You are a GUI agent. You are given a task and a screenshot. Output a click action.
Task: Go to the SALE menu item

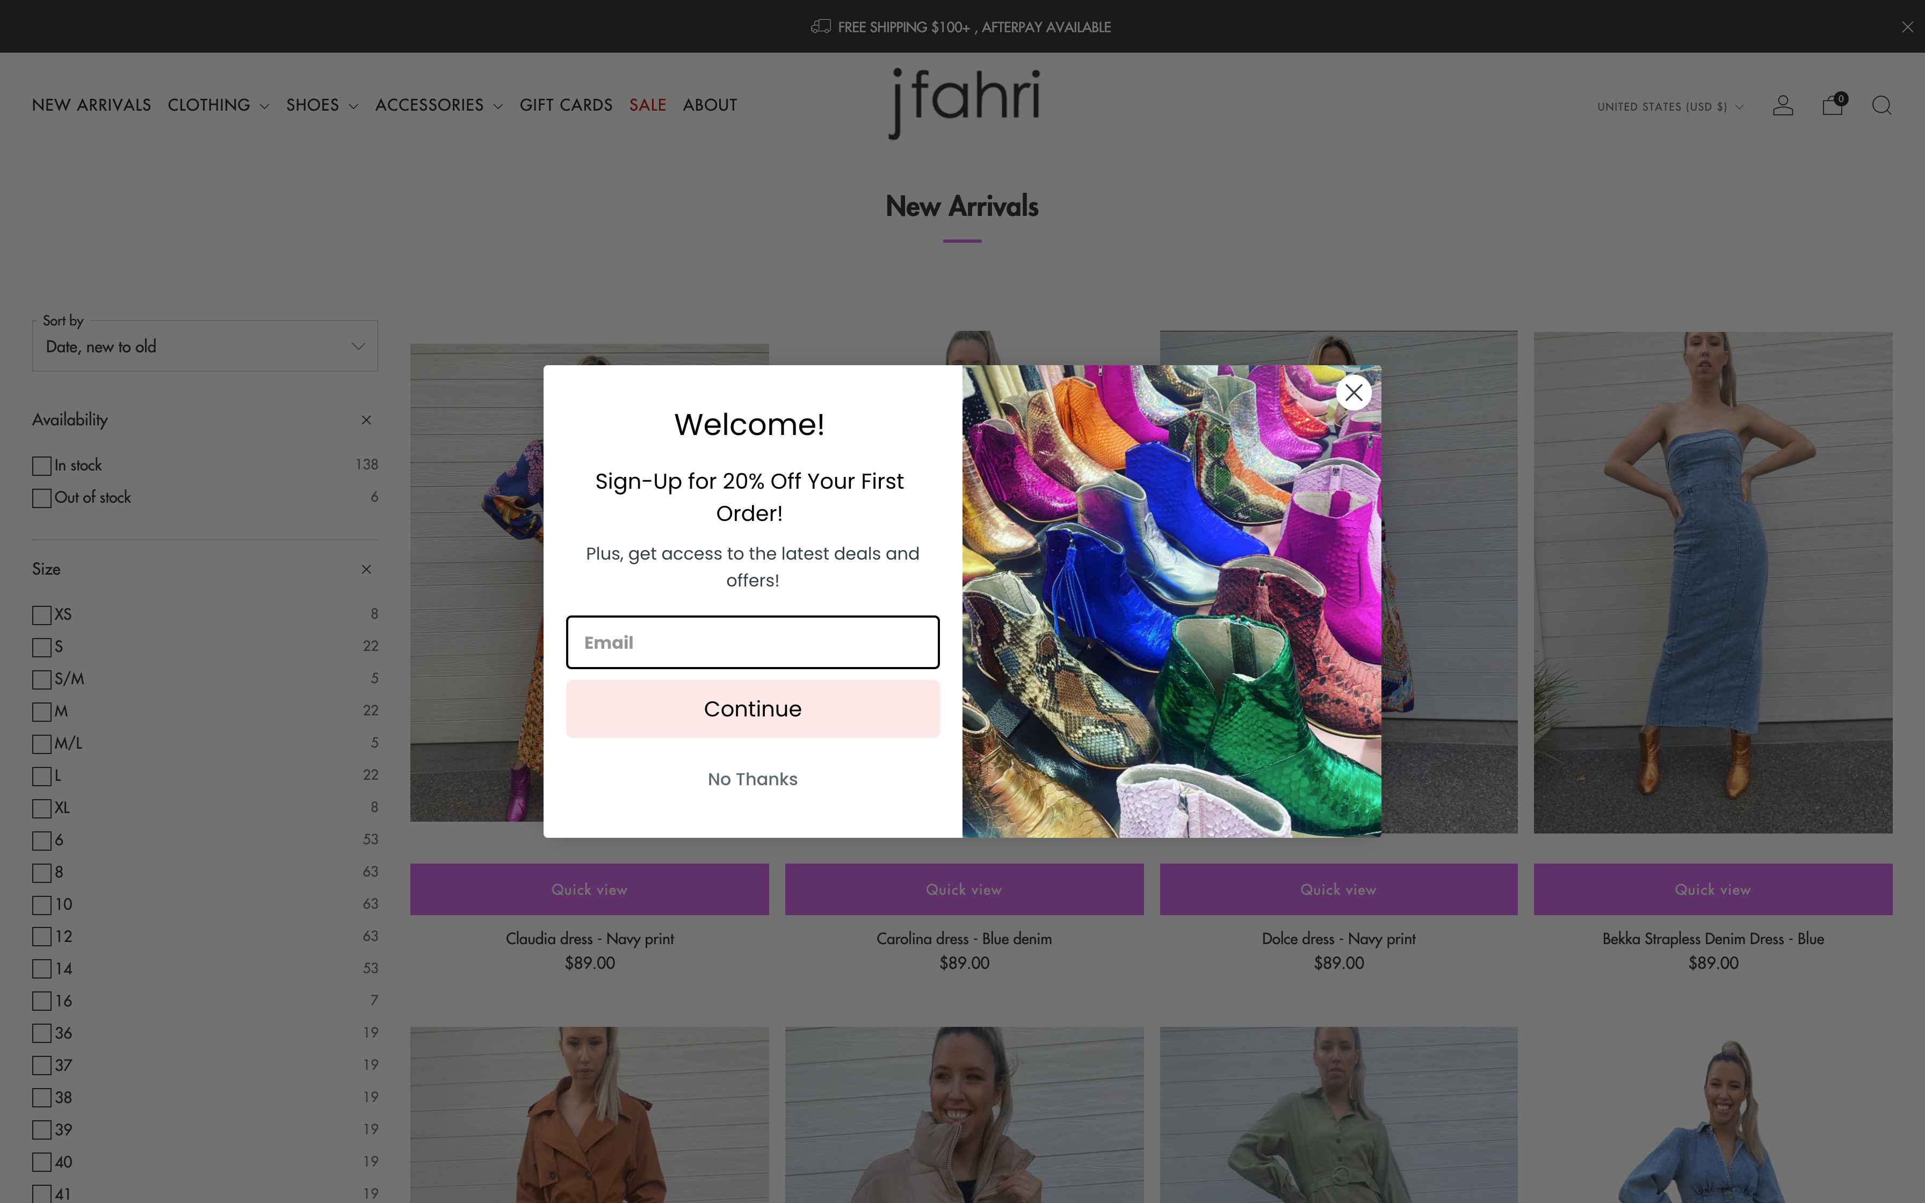pyautogui.click(x=648, y=104)
